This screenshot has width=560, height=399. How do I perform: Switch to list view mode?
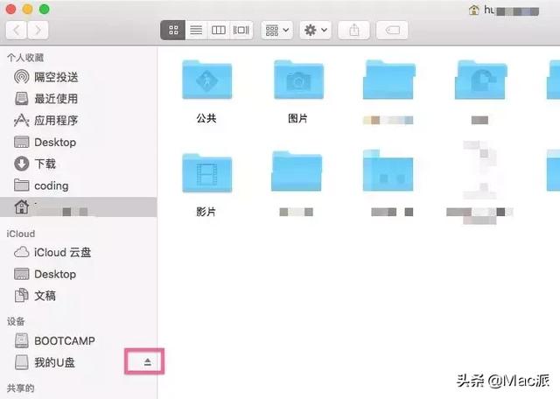(196, 30)
